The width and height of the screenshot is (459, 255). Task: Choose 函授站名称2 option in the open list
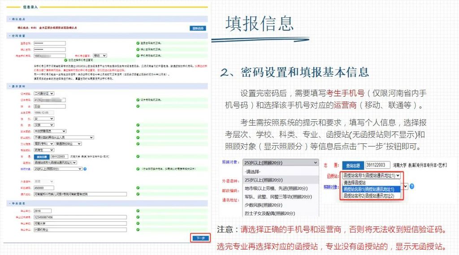pyautogui.click(x=369, y=195)
